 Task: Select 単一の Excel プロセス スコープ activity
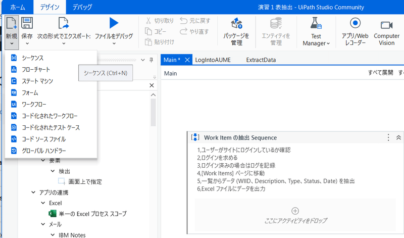click(x=88, y=214)
